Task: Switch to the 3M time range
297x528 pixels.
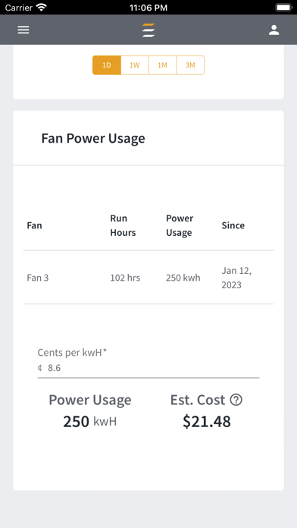Action: [x=190, y=65]
